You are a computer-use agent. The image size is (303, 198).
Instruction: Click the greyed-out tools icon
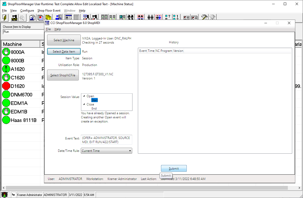212,17
